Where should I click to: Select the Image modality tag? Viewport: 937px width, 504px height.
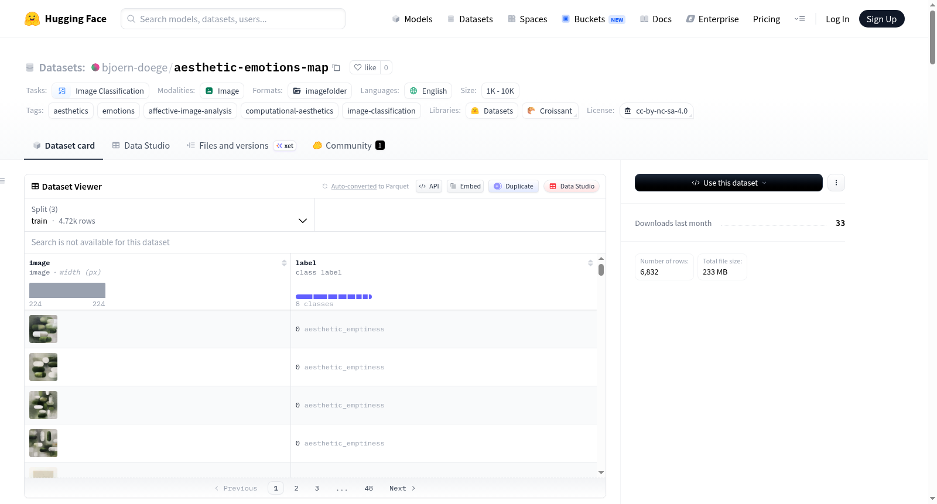tap(222, 91)
